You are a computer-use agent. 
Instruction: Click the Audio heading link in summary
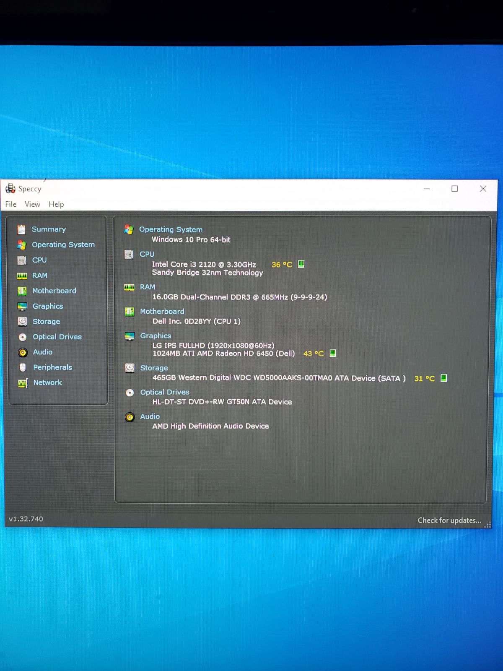(150, 416)
